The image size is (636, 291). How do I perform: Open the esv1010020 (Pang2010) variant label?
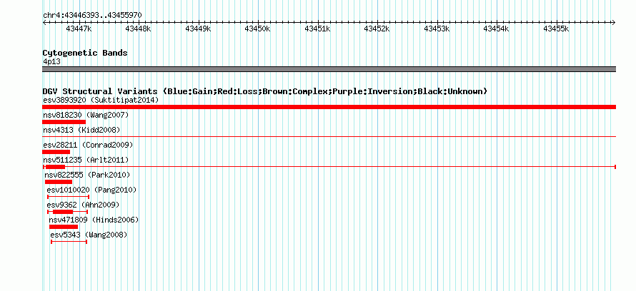click(91, 190)
